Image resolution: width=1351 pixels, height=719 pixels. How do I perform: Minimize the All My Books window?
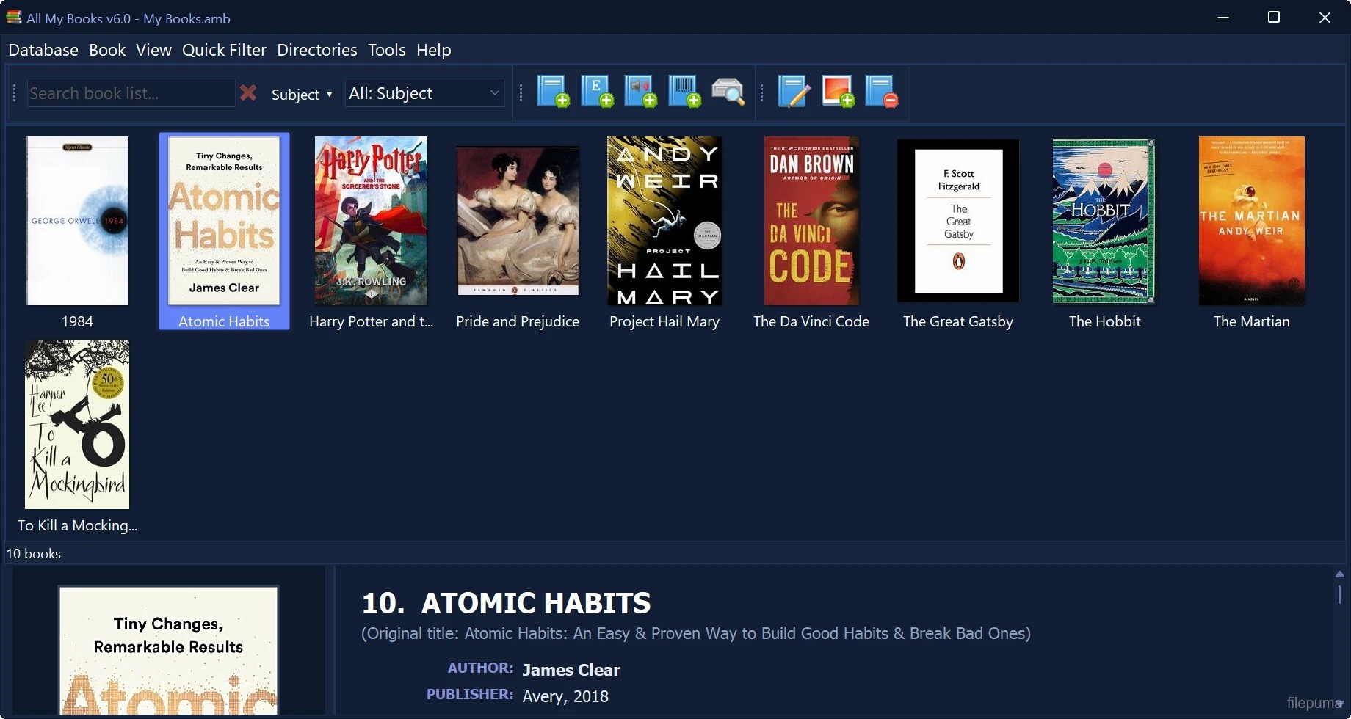click(x=1223, y=18)
